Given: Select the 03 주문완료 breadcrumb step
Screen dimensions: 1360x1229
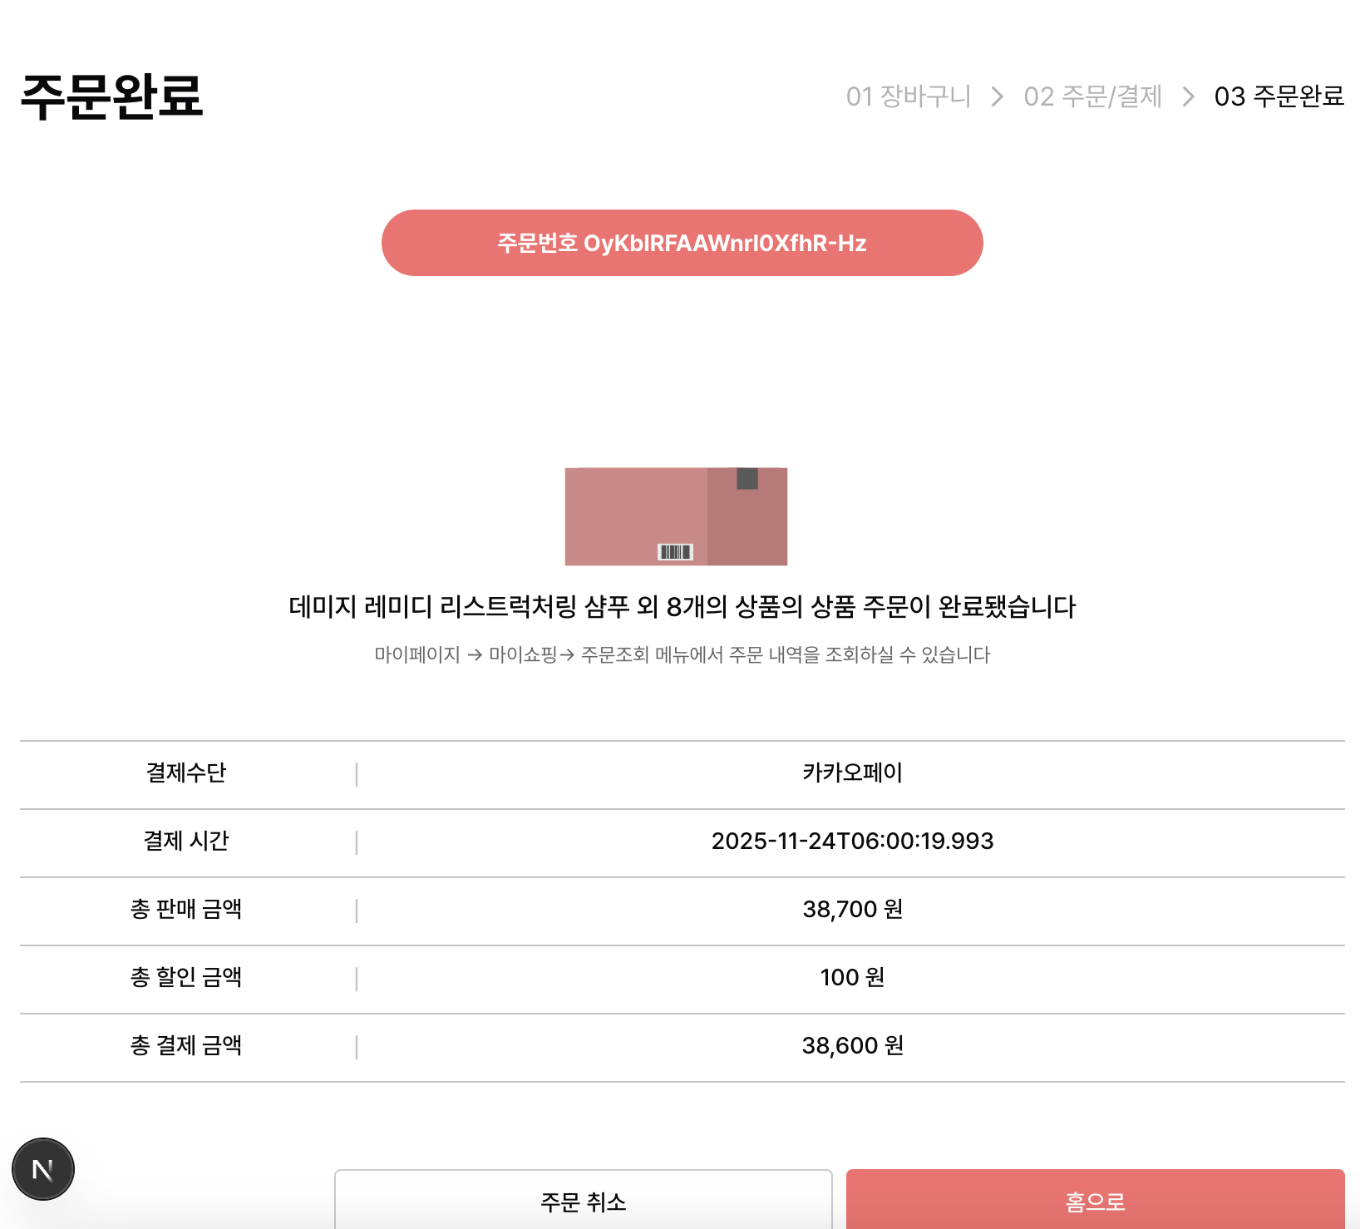Looking at the screenshot, I should coord(1278,97).
